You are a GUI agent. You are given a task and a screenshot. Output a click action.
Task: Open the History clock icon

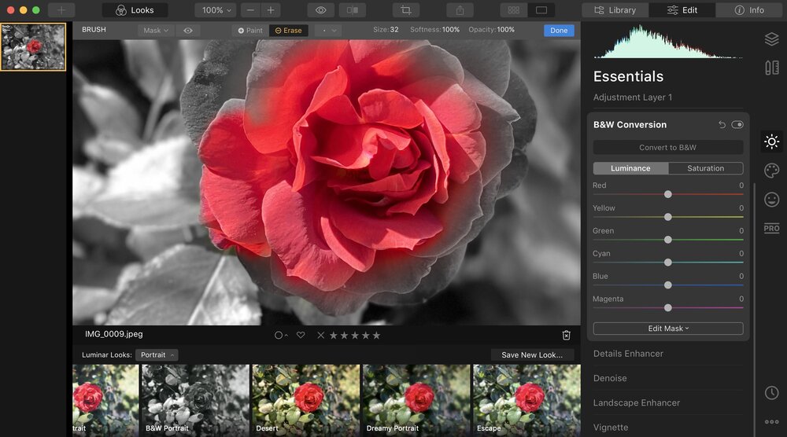tap(771, 392)
